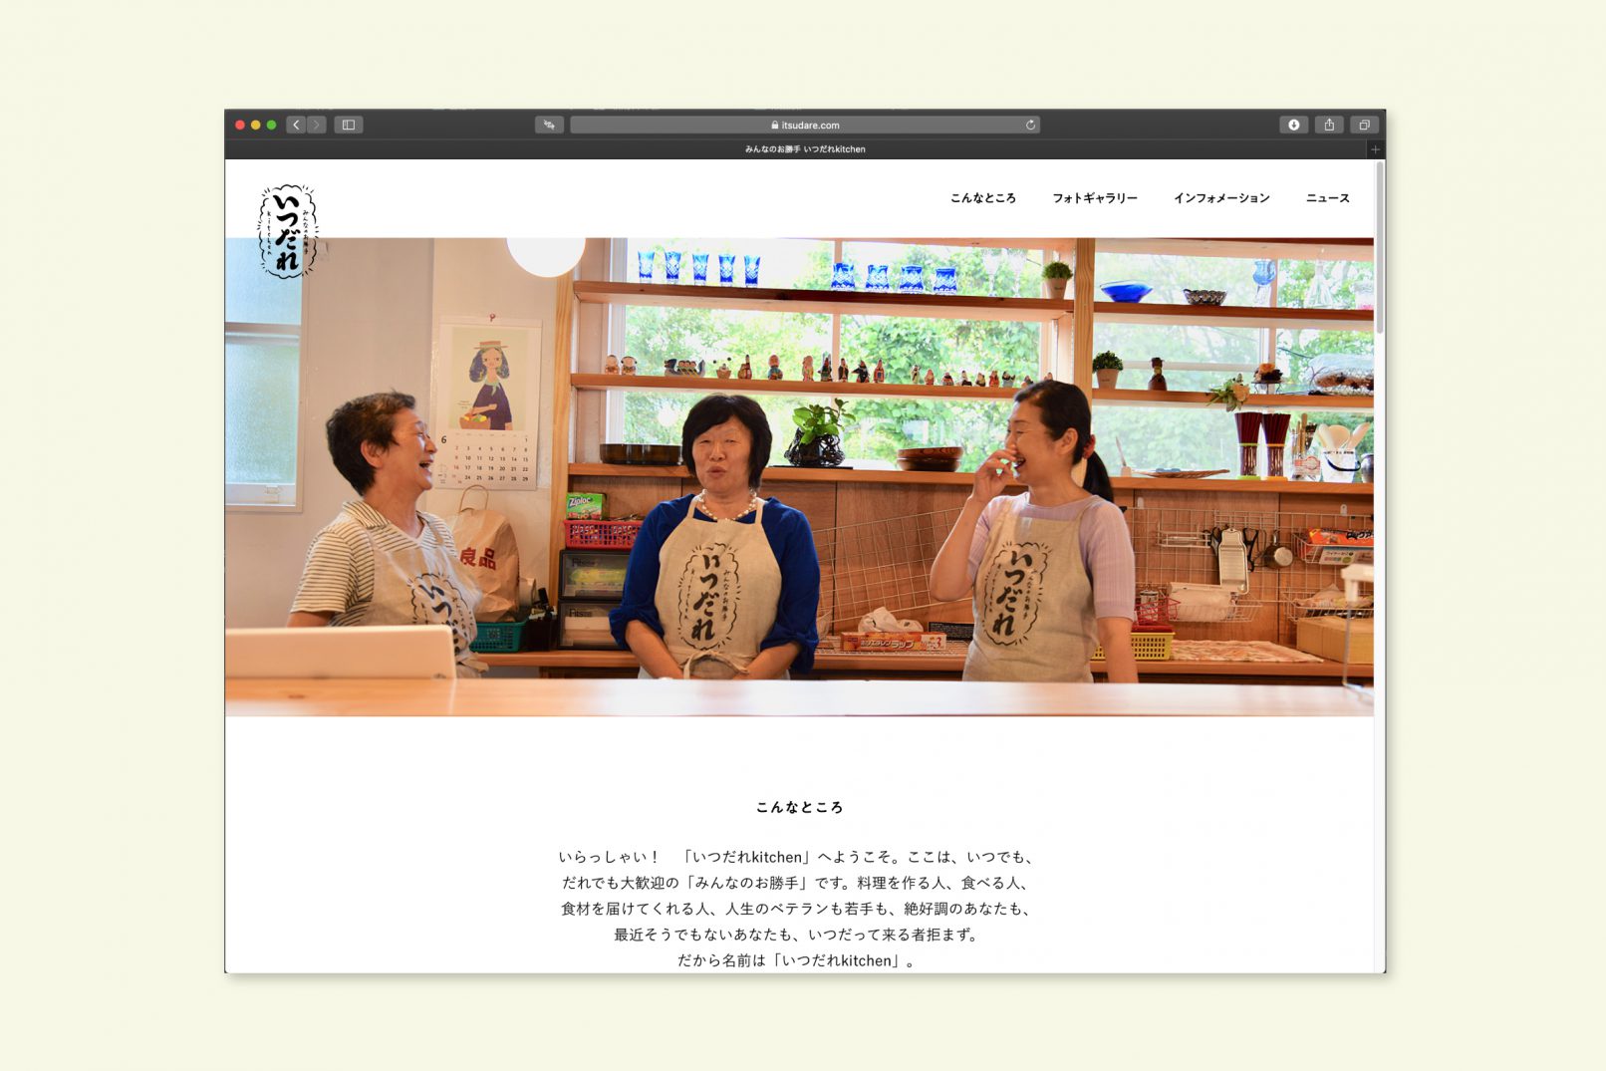Viewport: 1606px width, 1071px height.
Task: Click the Safari forward arrow button
Action: coord(317,125)
